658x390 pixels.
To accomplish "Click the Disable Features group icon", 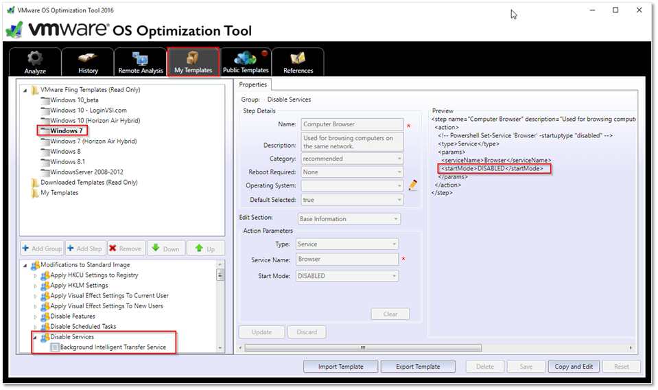I will coord(45,317).
